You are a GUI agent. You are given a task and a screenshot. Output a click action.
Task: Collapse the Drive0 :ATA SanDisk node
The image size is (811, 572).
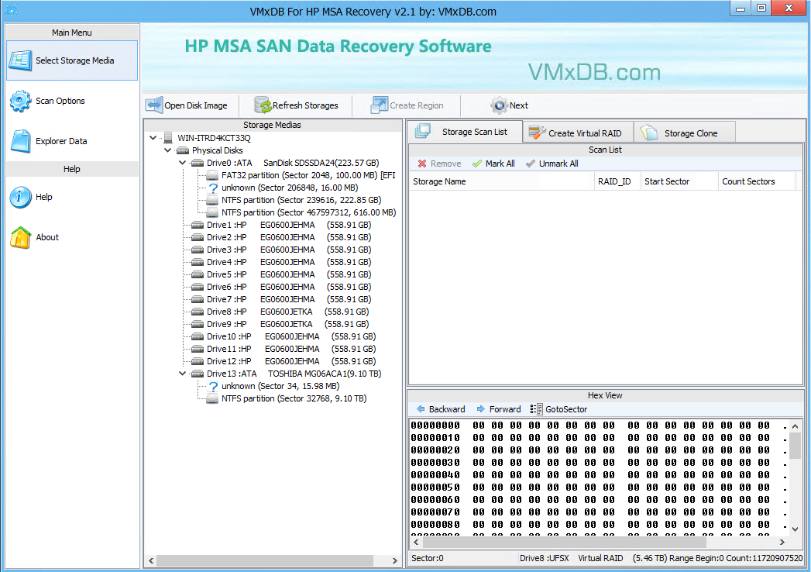click(182, 163)
